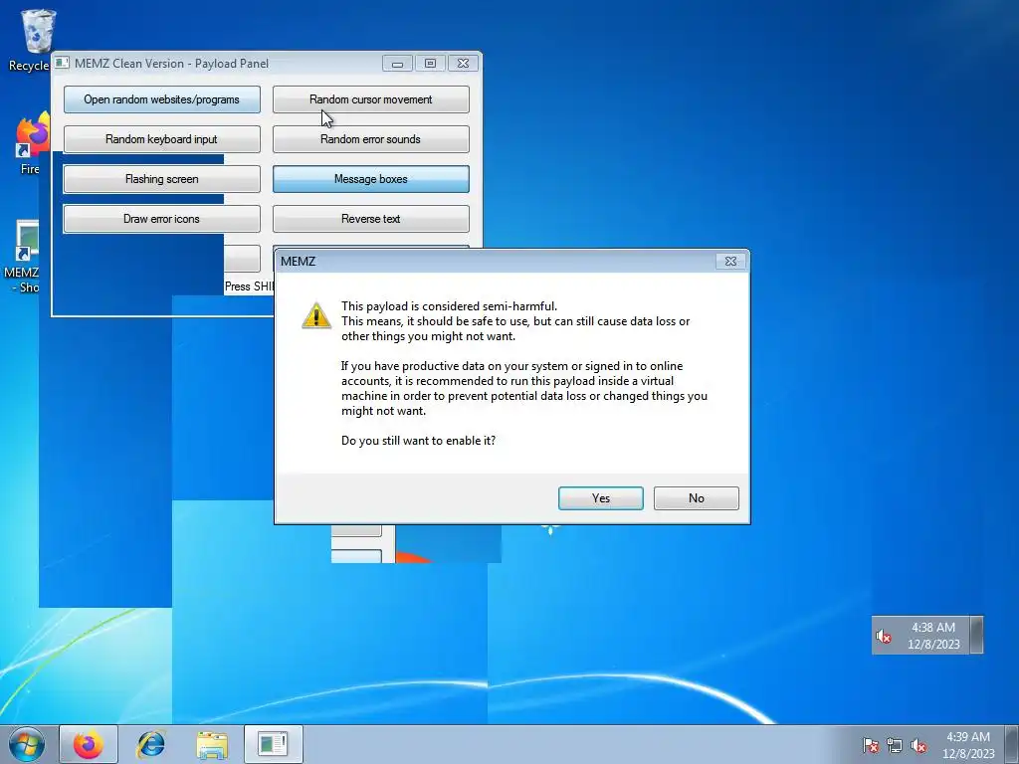Toggle the Draw error icons payload
Screen dimensions: 1019x764
tap(162, 219)
